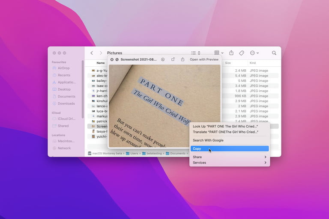Screen dimensions: 329x219
Task: Click the highlighted PART ONE text in preview
Action: (x=161, y=92)
